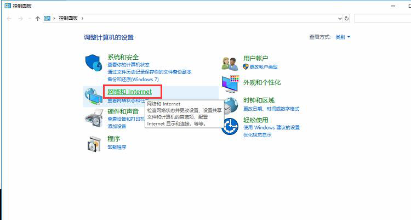The image size is (411, 220).
Task: Click 更改日期、时间或数字格式 link
Action: tap(271, 109)
